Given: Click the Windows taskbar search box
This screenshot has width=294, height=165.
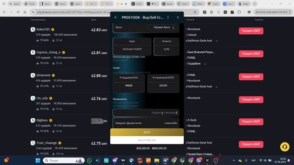Looking at the screenshot, I should point(64,160).
